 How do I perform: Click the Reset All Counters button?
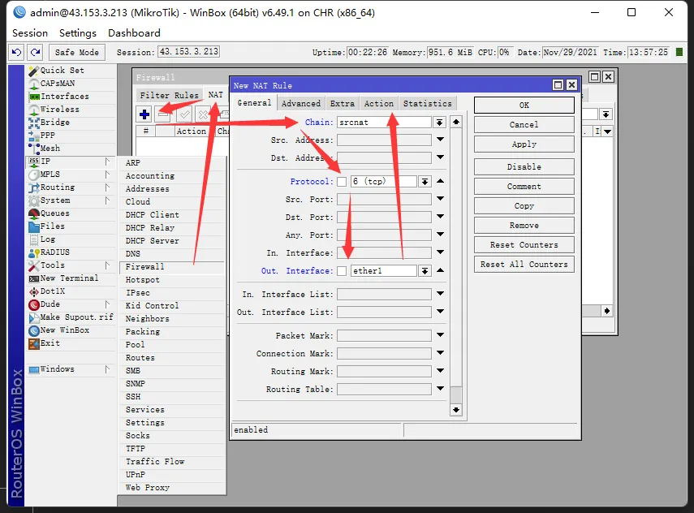pyautogui.click(x=524, y=265)
